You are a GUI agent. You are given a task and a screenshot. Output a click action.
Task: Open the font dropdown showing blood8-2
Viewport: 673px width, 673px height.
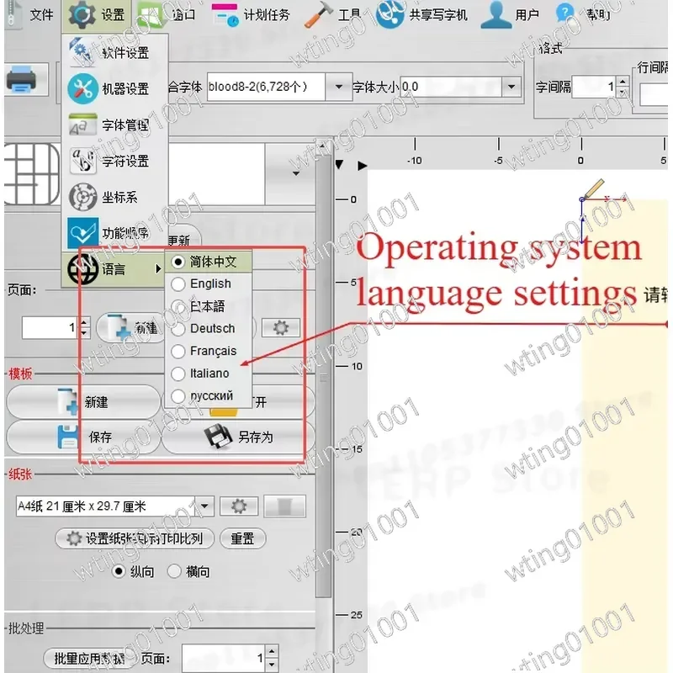pos(339,87)
